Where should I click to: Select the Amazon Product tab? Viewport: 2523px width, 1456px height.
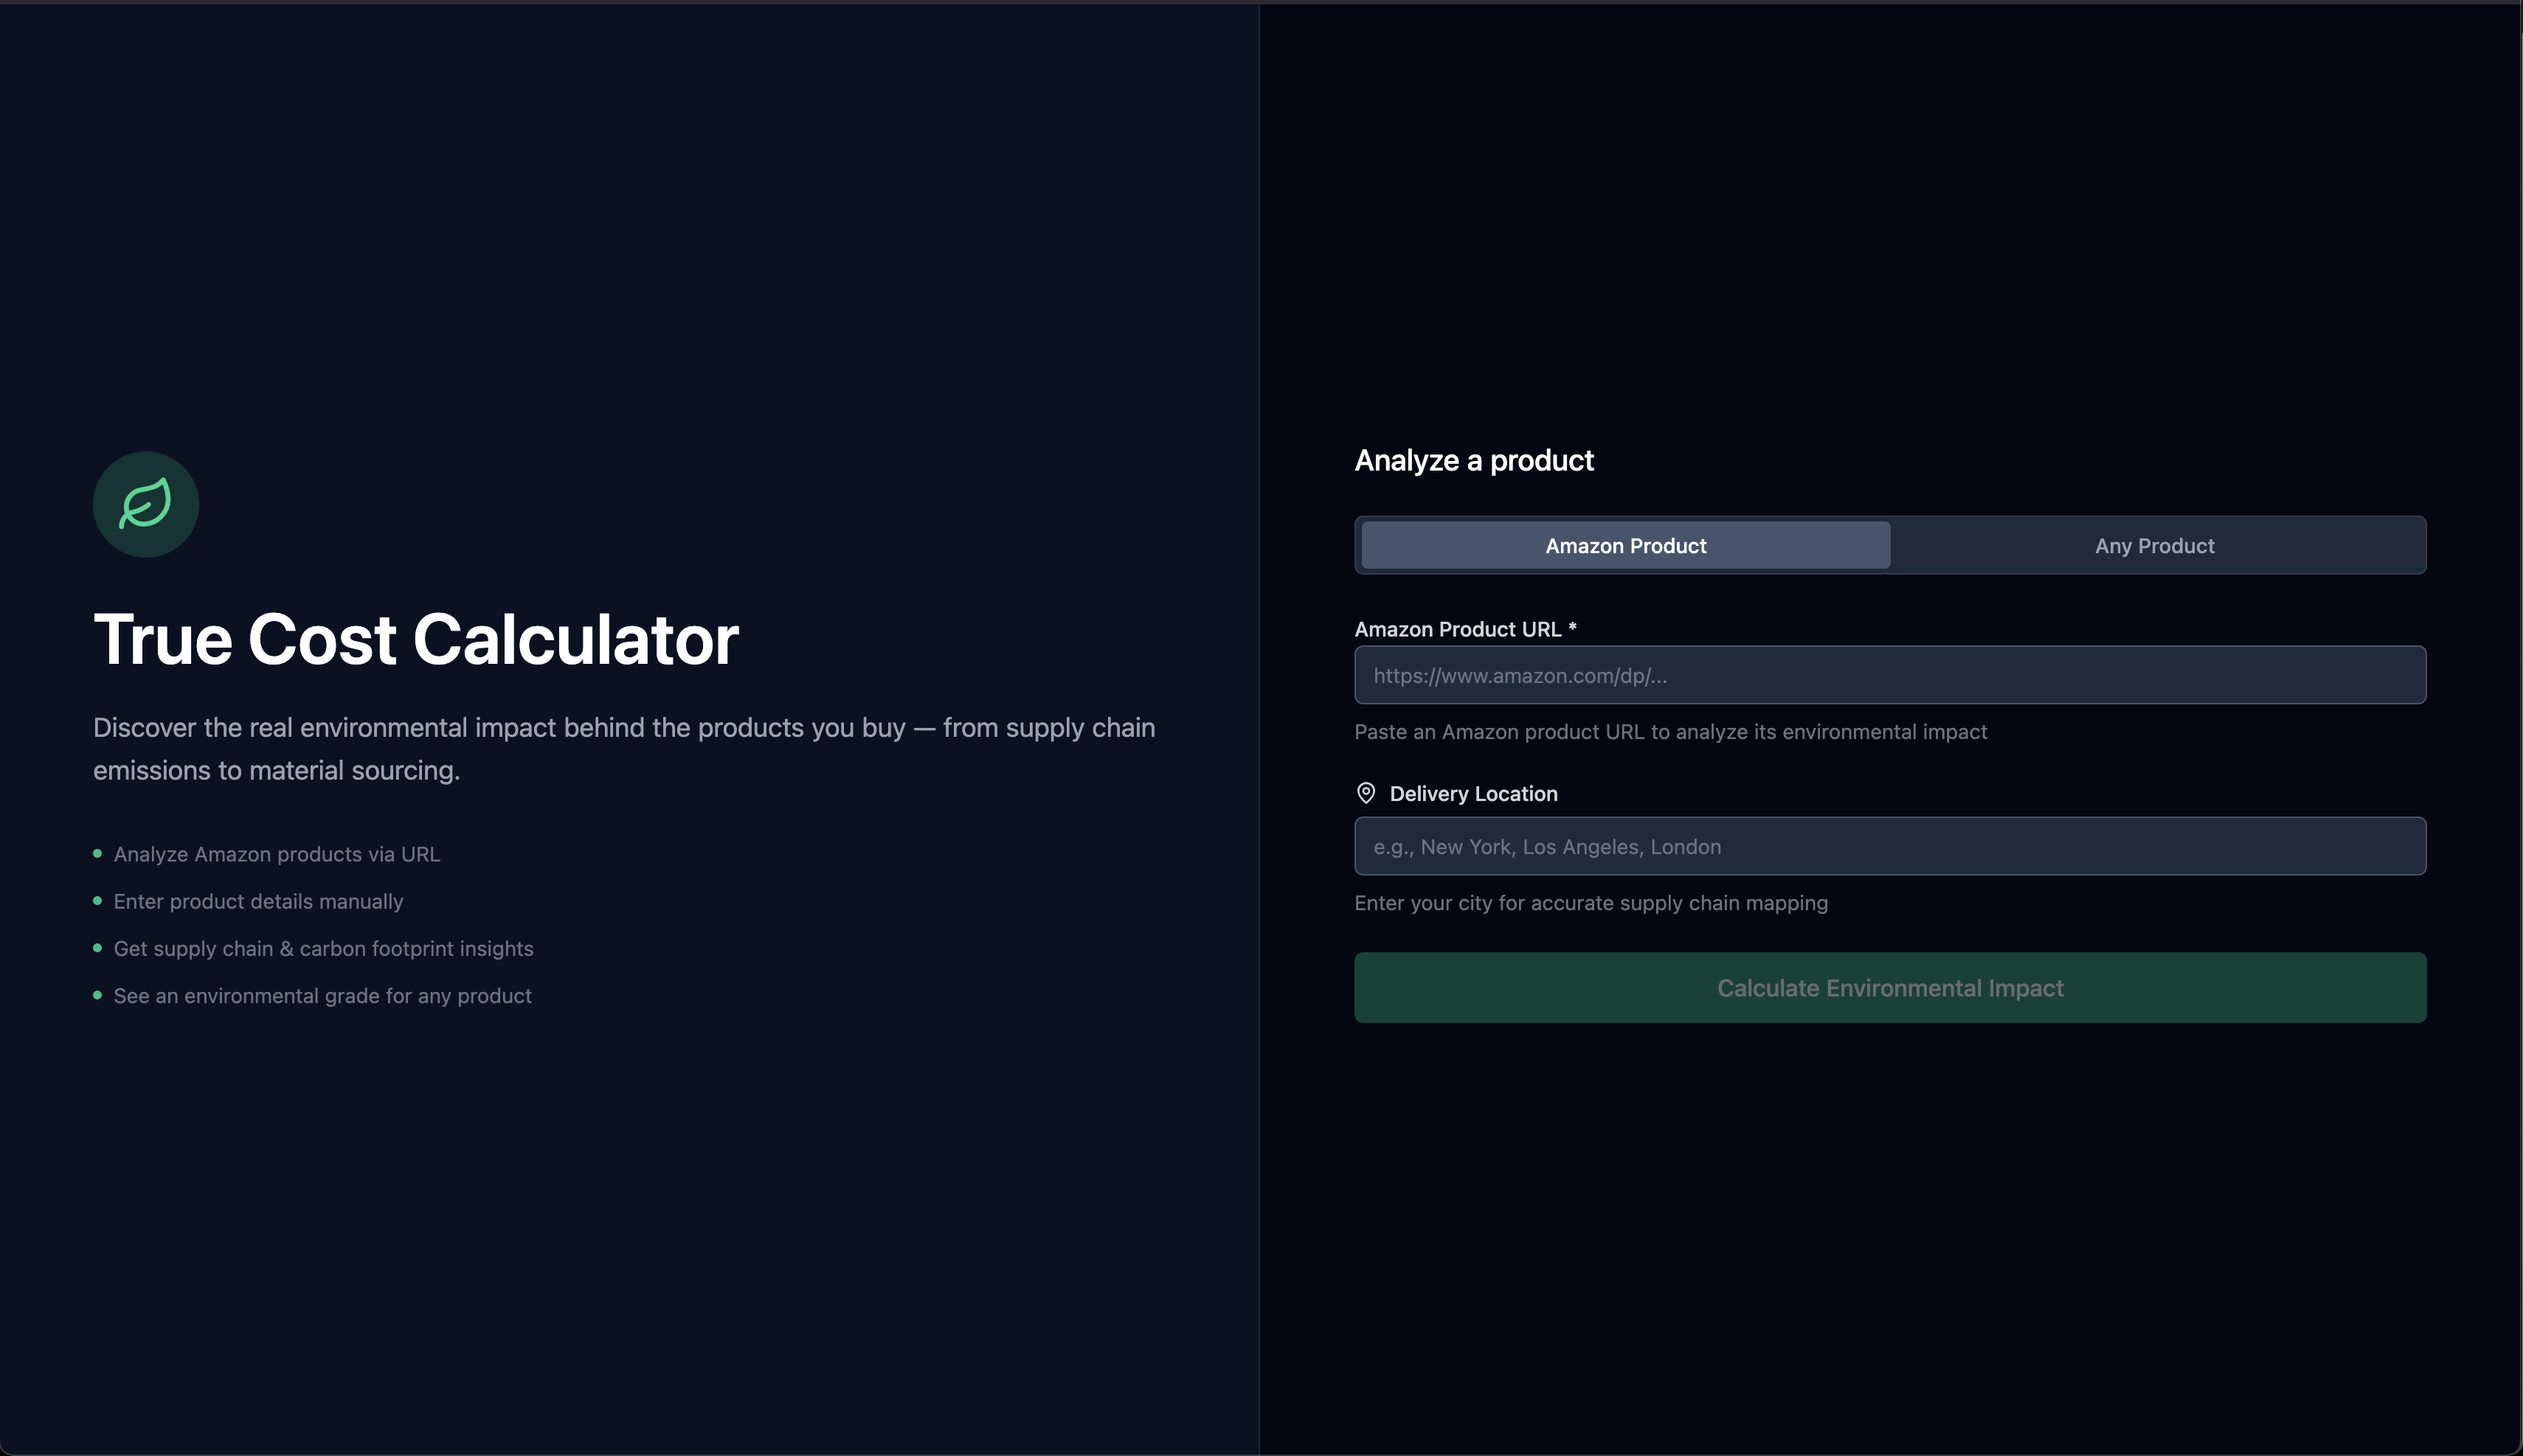(1625, 546)
